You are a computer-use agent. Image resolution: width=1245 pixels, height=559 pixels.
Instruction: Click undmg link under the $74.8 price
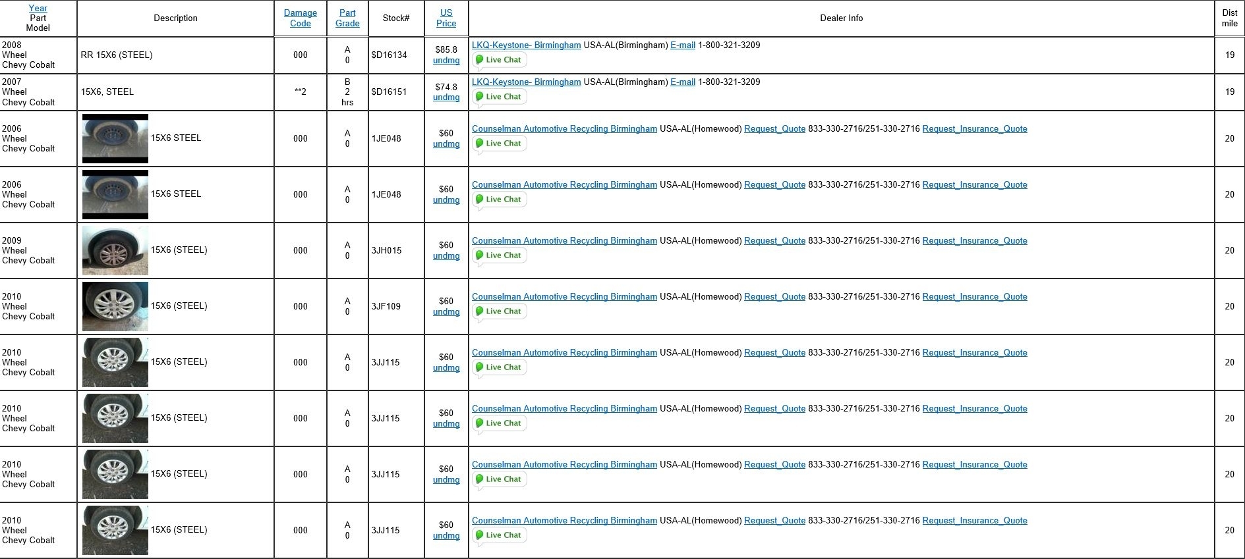[x=446, y=97]
